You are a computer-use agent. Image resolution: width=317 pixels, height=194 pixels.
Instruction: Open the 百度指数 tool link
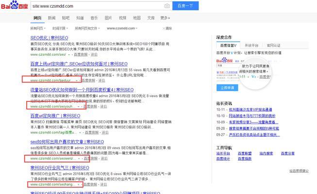[245, 159]
